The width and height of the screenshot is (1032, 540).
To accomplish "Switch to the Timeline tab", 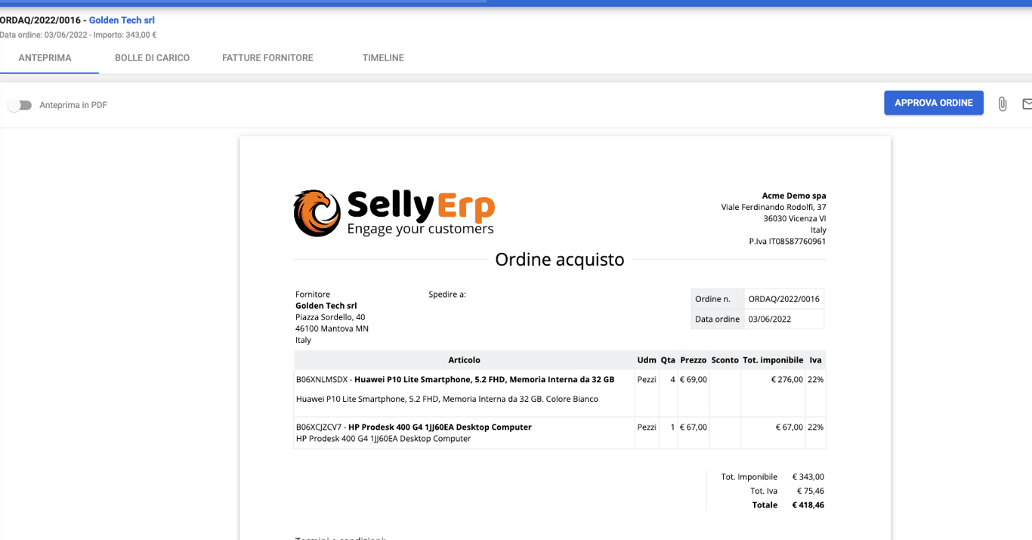I will 383,58.
